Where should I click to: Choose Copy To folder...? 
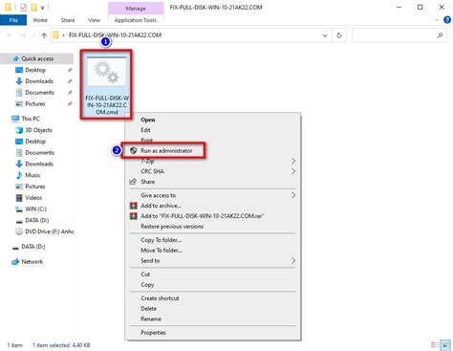click(x=161, y=240)
